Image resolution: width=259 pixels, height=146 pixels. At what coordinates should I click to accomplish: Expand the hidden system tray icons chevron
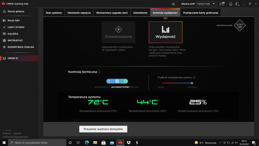(x=220, y=143)
